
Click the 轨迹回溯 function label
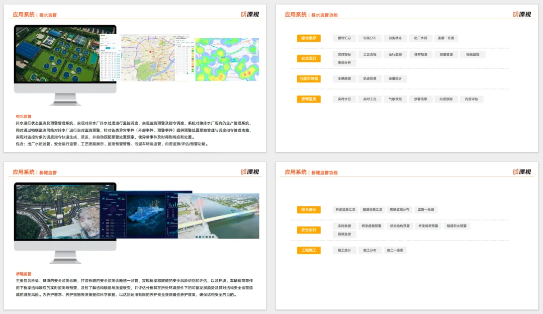(x=370, y=78)
